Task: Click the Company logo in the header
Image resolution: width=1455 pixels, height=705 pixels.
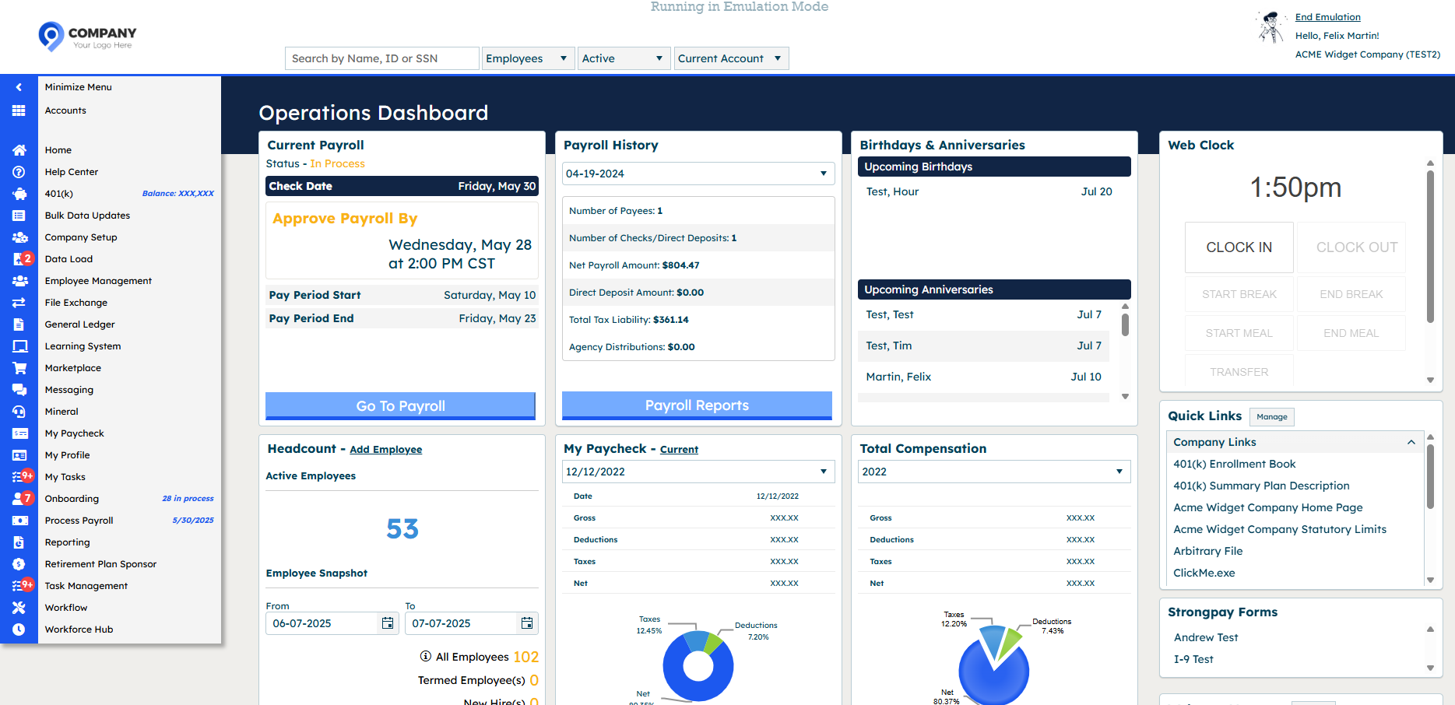Action: point(87,37)
